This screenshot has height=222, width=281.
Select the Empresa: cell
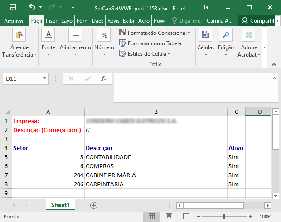[48, 121]
